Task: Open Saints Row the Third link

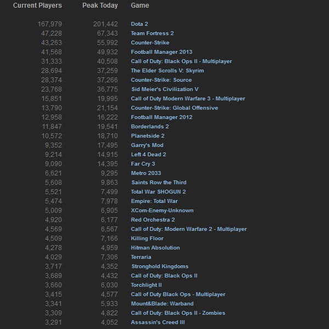Action: 158,183
